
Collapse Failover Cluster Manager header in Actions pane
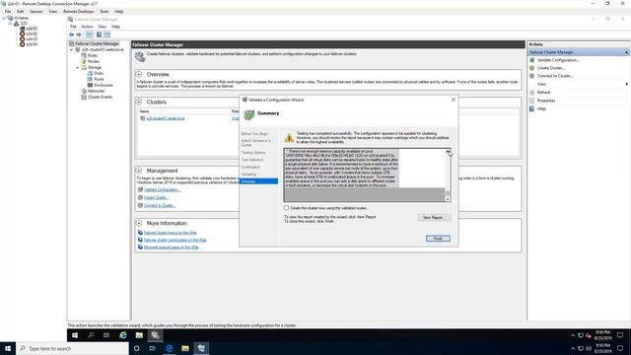[x=626, y=52]
